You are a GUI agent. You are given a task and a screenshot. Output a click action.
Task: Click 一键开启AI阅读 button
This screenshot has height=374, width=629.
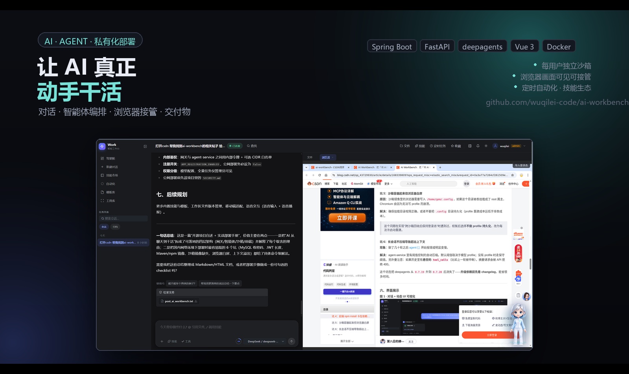(347, 291)
